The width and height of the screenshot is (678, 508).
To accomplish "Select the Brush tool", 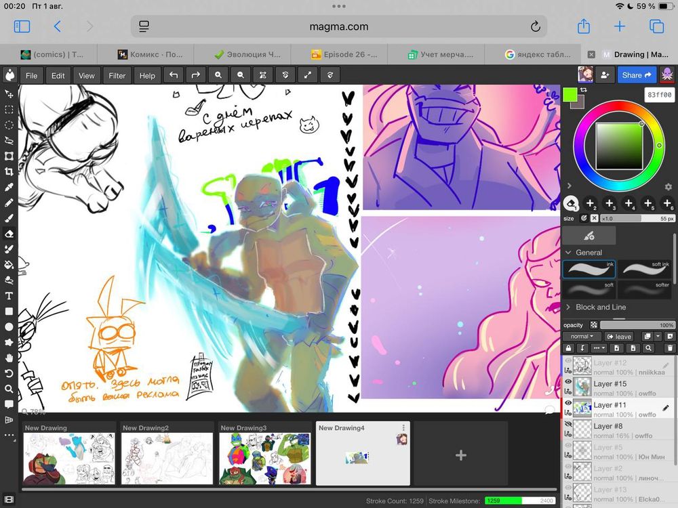I will coord(9,218).
